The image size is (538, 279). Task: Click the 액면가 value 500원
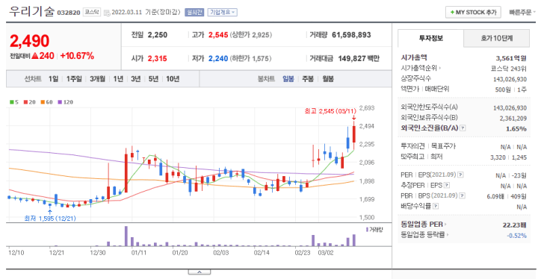click(503, 90)
